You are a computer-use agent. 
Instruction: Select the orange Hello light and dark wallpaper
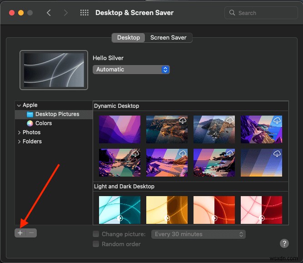pos(214,210)
